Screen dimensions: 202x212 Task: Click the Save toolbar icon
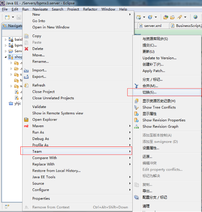(19, 17)
